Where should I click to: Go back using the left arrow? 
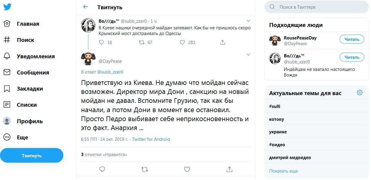[86, 7]
